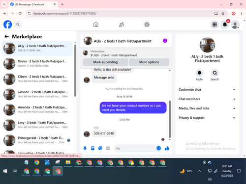Click the back arrow beside Marketplace
This screenshot has height=184, width=246.
coord(6,36)
